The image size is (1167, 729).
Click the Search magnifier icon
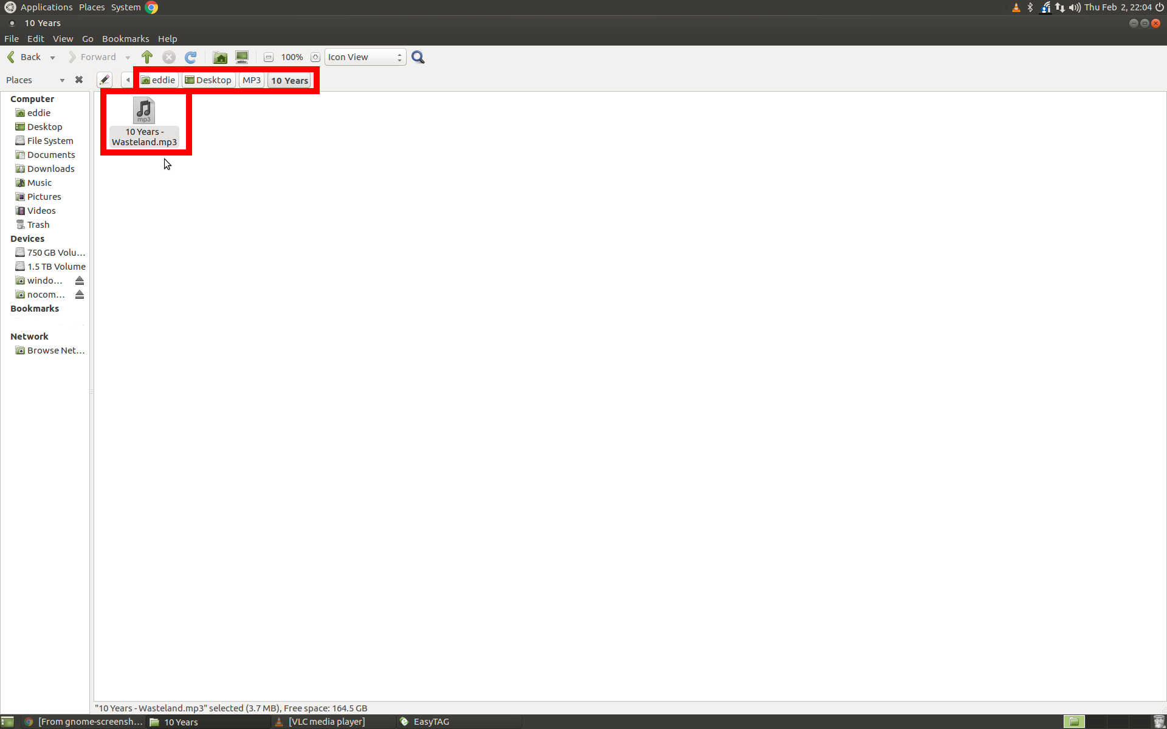point(418,57)
